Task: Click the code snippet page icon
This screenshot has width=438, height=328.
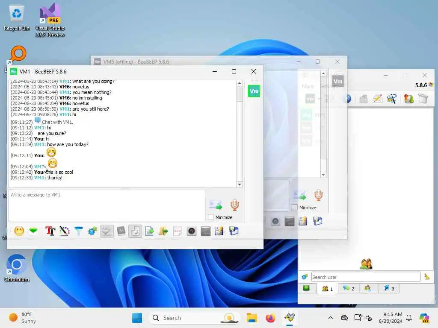Action: tap(178, 231)
